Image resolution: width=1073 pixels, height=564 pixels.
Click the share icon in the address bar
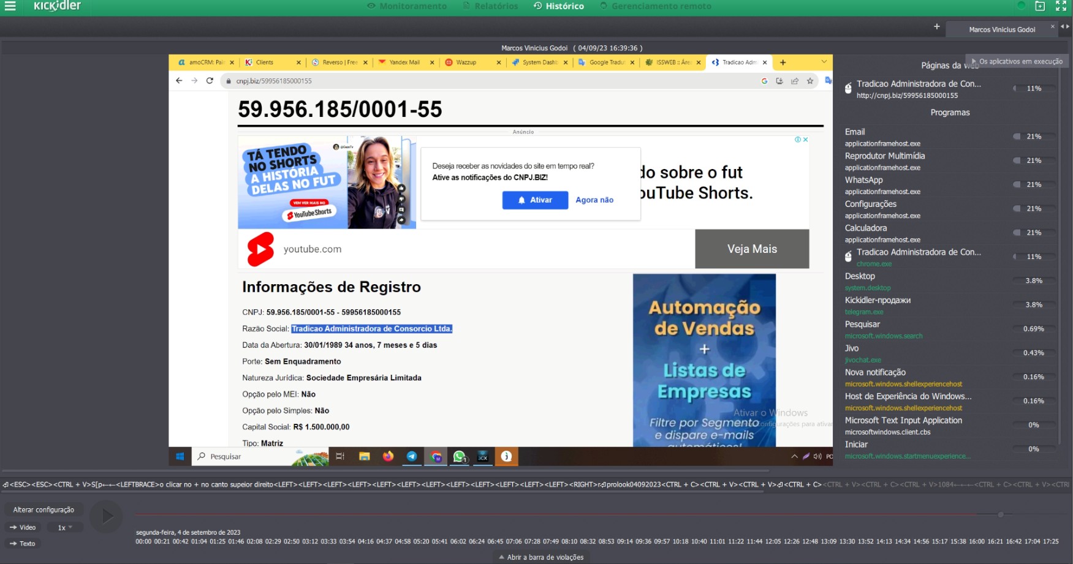coord(795,81)
